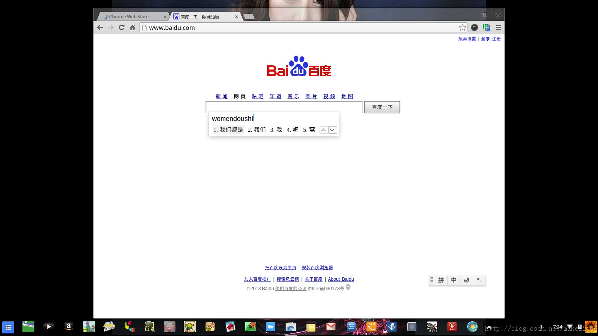Open the 搜索风云榜 link
The width and height of the screenshot is (598, 336).
288,279
